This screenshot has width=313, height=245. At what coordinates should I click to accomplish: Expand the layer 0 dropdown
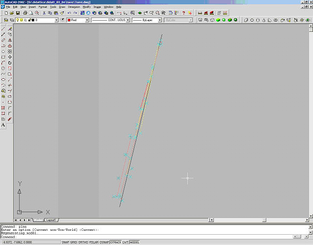(56, 20)
